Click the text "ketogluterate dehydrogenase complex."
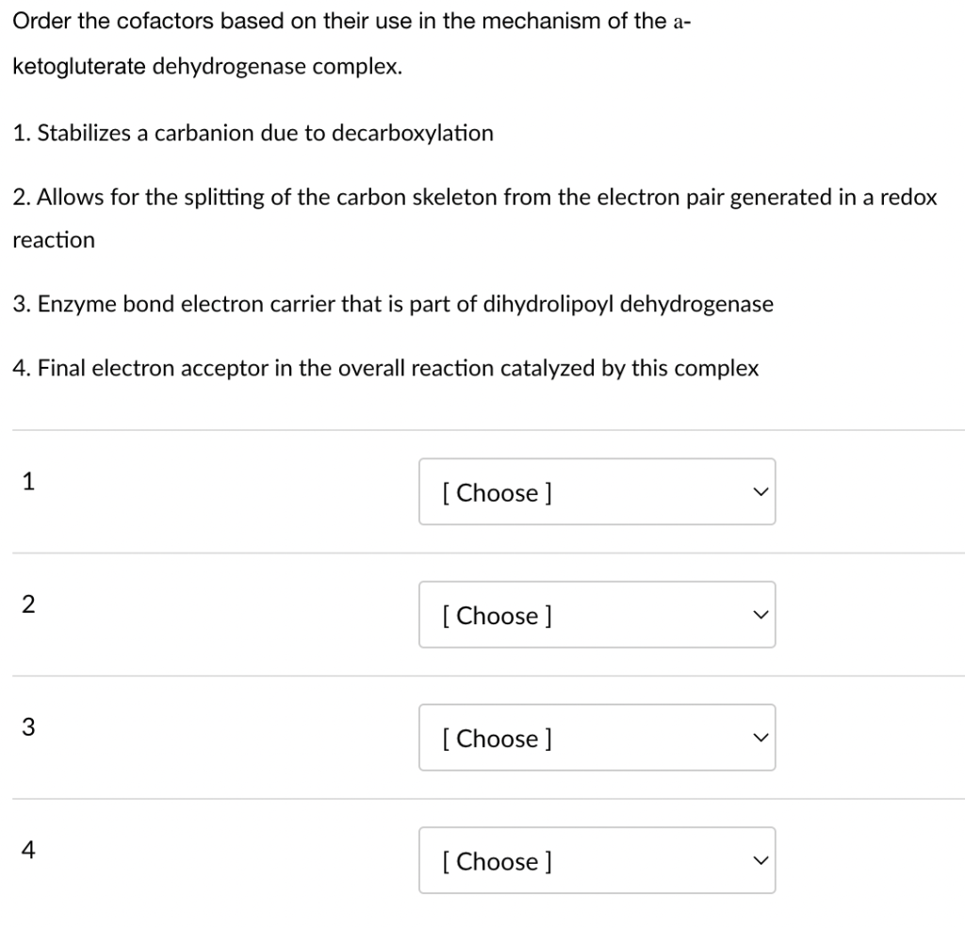The height and width of the screenshot is (928, 965). [x=207, y=68]
